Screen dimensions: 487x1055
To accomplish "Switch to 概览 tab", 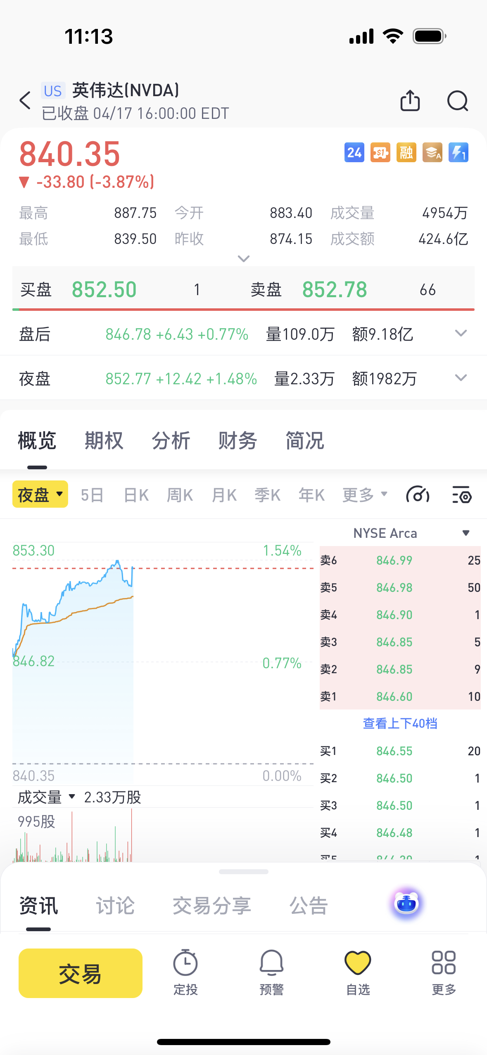I will [37, 440].
